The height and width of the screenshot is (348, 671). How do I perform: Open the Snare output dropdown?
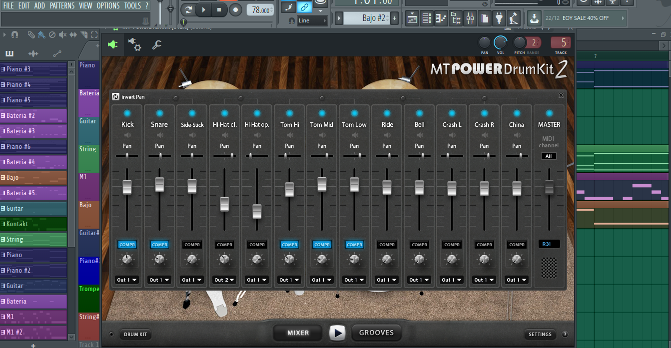click(x=159, y=280)
